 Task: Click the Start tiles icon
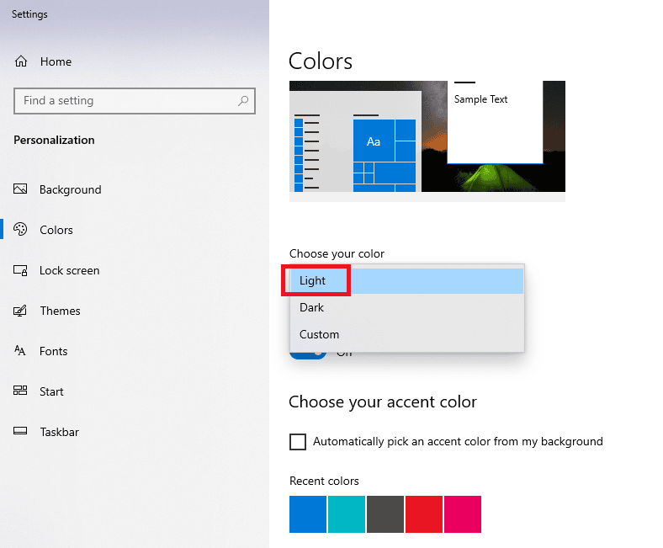[20, 390]
